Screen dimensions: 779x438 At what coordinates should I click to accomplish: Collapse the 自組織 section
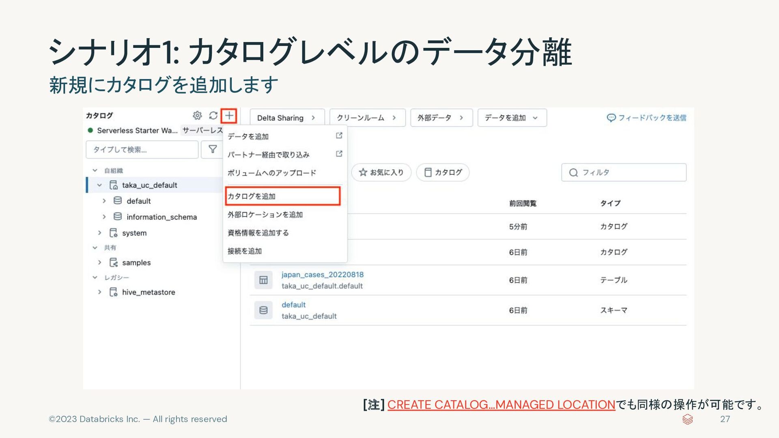coord(95,170)
